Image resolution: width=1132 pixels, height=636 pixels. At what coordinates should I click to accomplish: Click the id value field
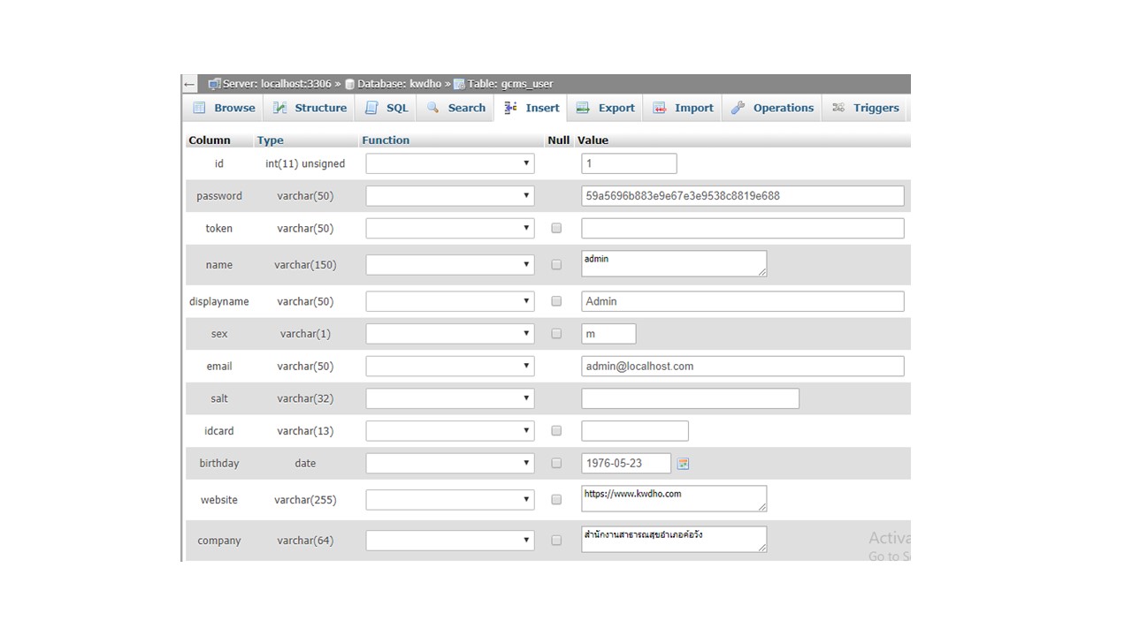click(x=629, y=163)
